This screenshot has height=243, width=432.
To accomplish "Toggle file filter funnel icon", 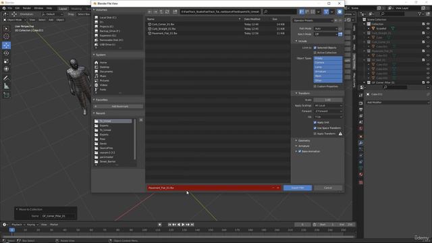I will [326, 12].
